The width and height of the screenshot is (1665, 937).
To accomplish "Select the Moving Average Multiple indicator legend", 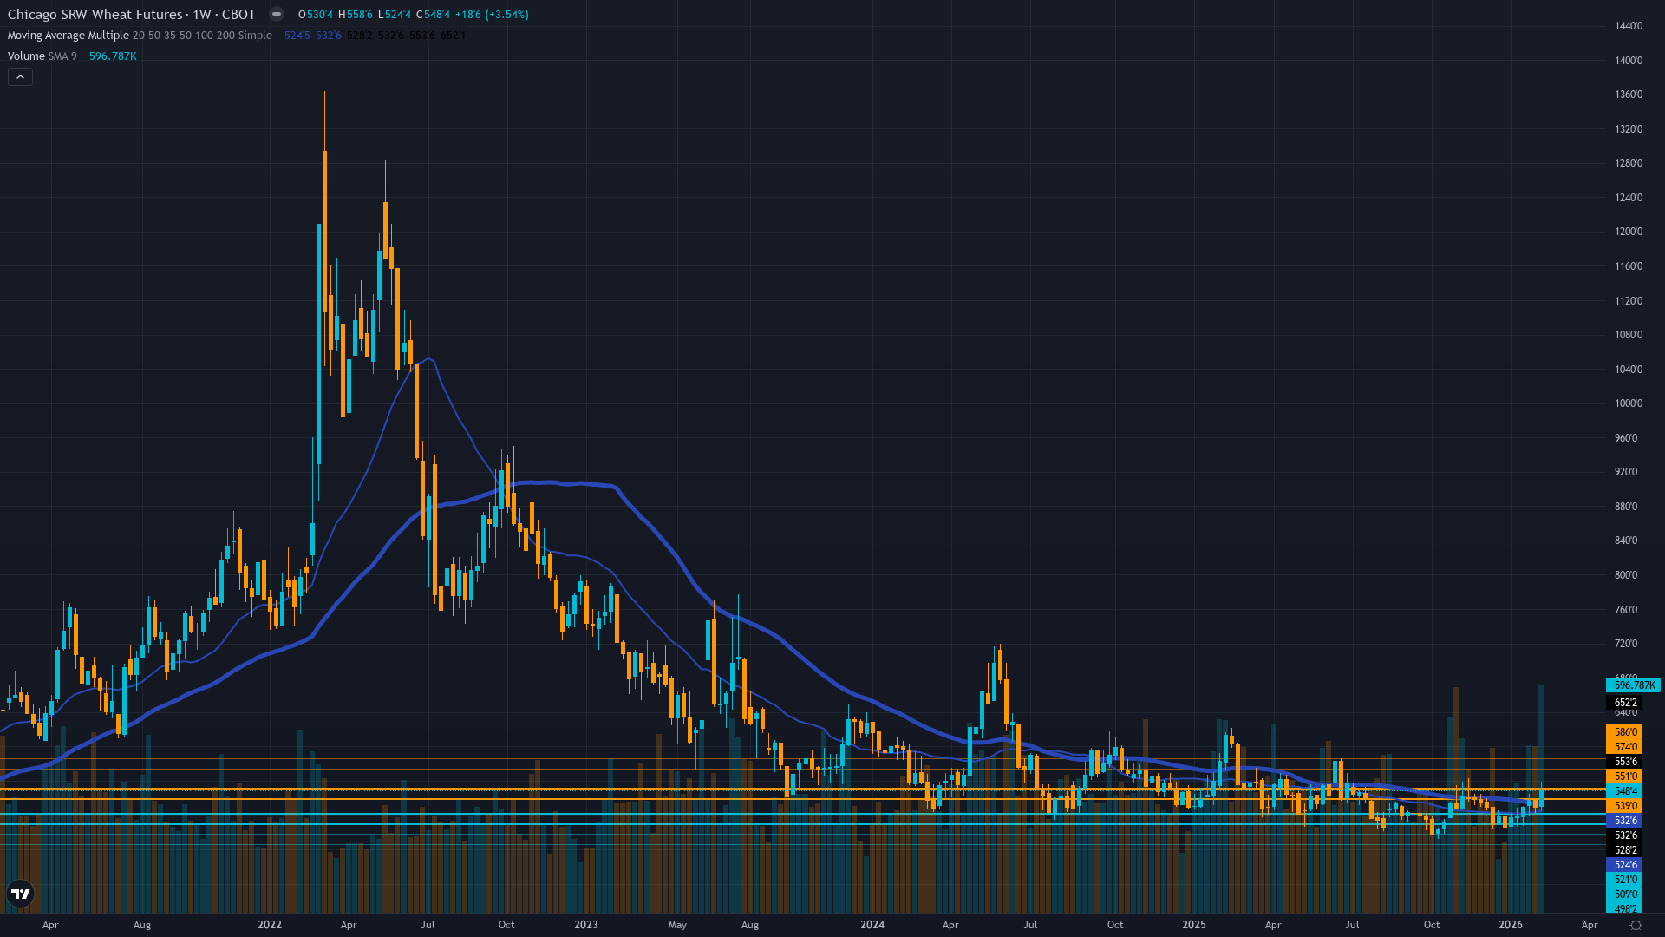I will tap(140, 36).
